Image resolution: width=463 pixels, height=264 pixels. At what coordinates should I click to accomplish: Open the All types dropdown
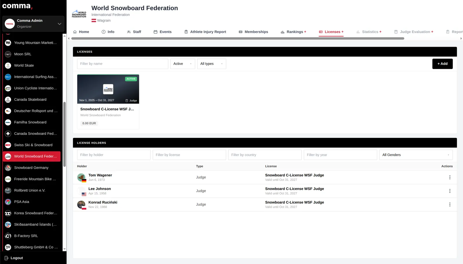pos(212,64)
